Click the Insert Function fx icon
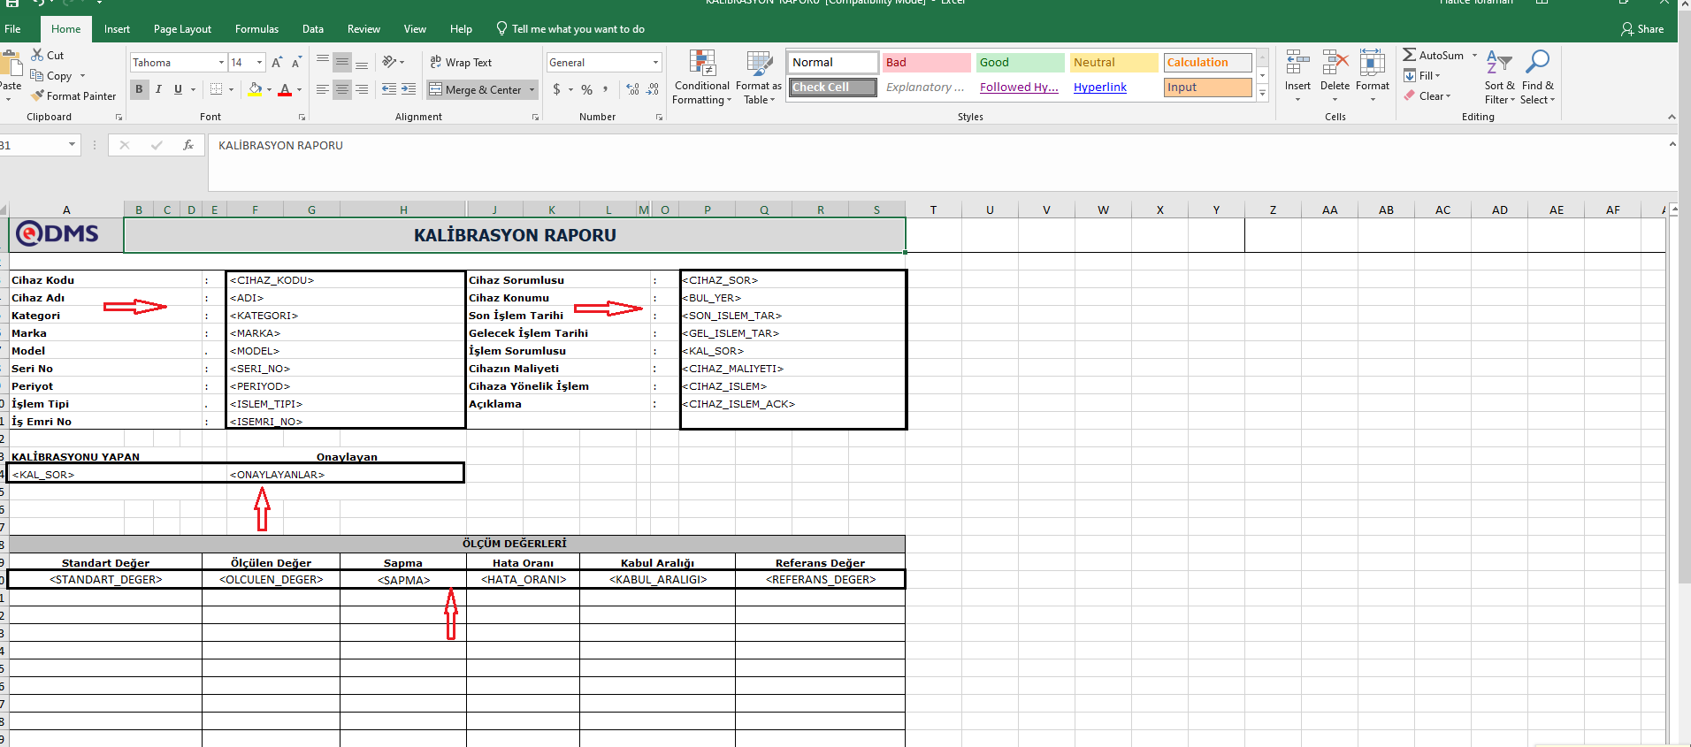Image resolution: width=1691 pixels, height=747 pixels. pyautogui.click(x=188, y=145)
